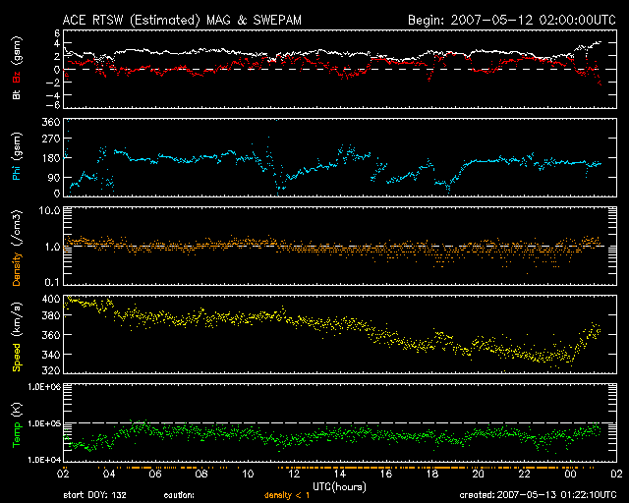Click the cyan 'Phi (gsm)' axis label
Screen dimensions: 629x503
point(16,156)
